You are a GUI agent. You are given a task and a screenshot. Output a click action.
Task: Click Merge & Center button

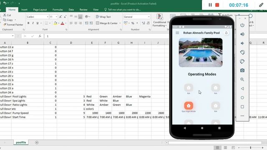107,23
